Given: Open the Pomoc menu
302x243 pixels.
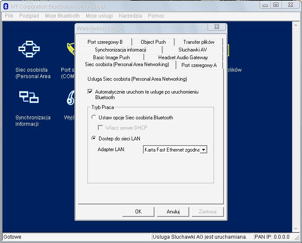Looking at the screenshot, I should pyautogui.click(x=156, y=16).
